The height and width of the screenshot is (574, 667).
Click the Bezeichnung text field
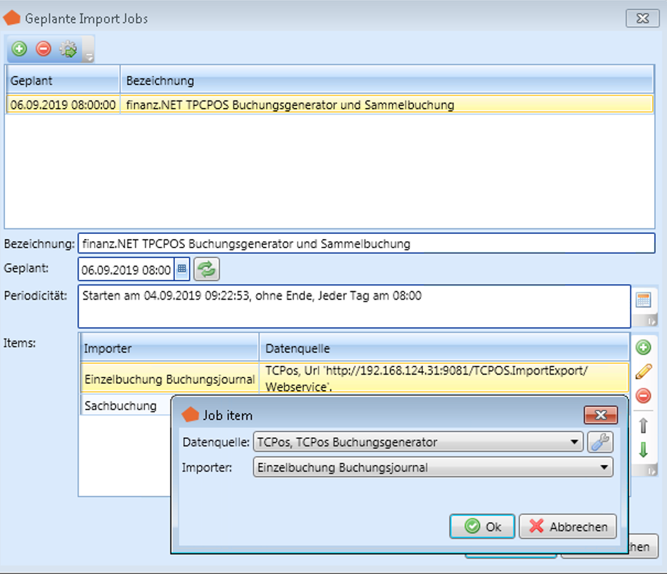click(x=366, y=244)
